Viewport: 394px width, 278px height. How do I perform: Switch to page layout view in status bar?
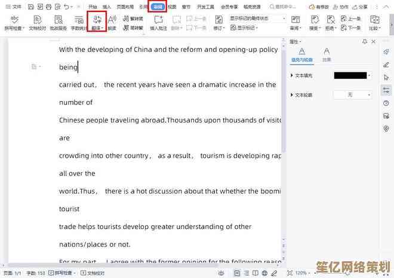[x=238, y=273]
